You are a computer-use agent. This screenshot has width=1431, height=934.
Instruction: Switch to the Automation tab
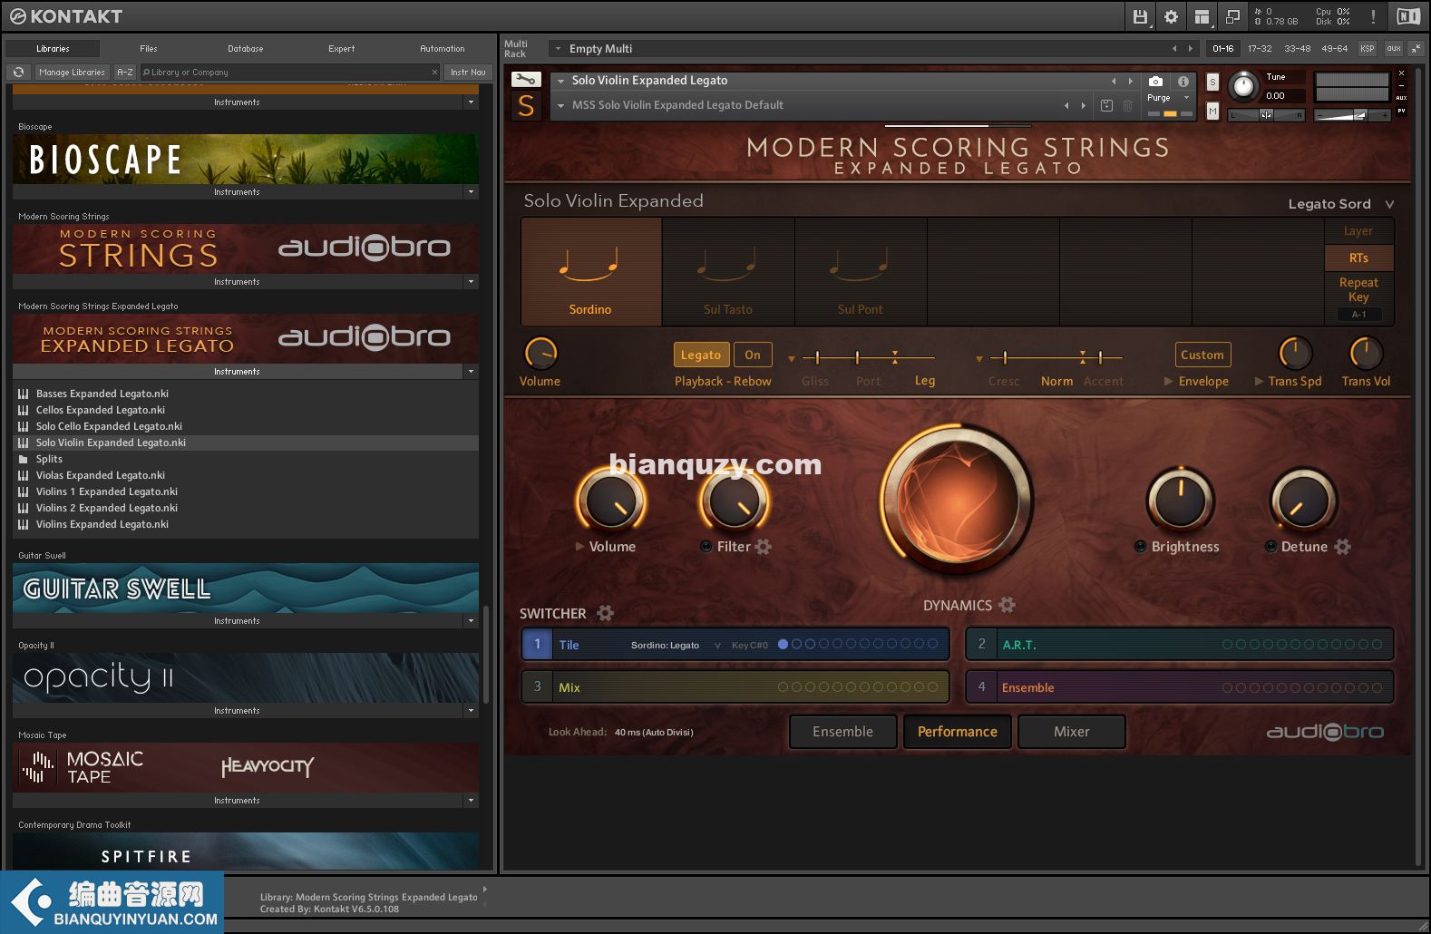(443, 49)
